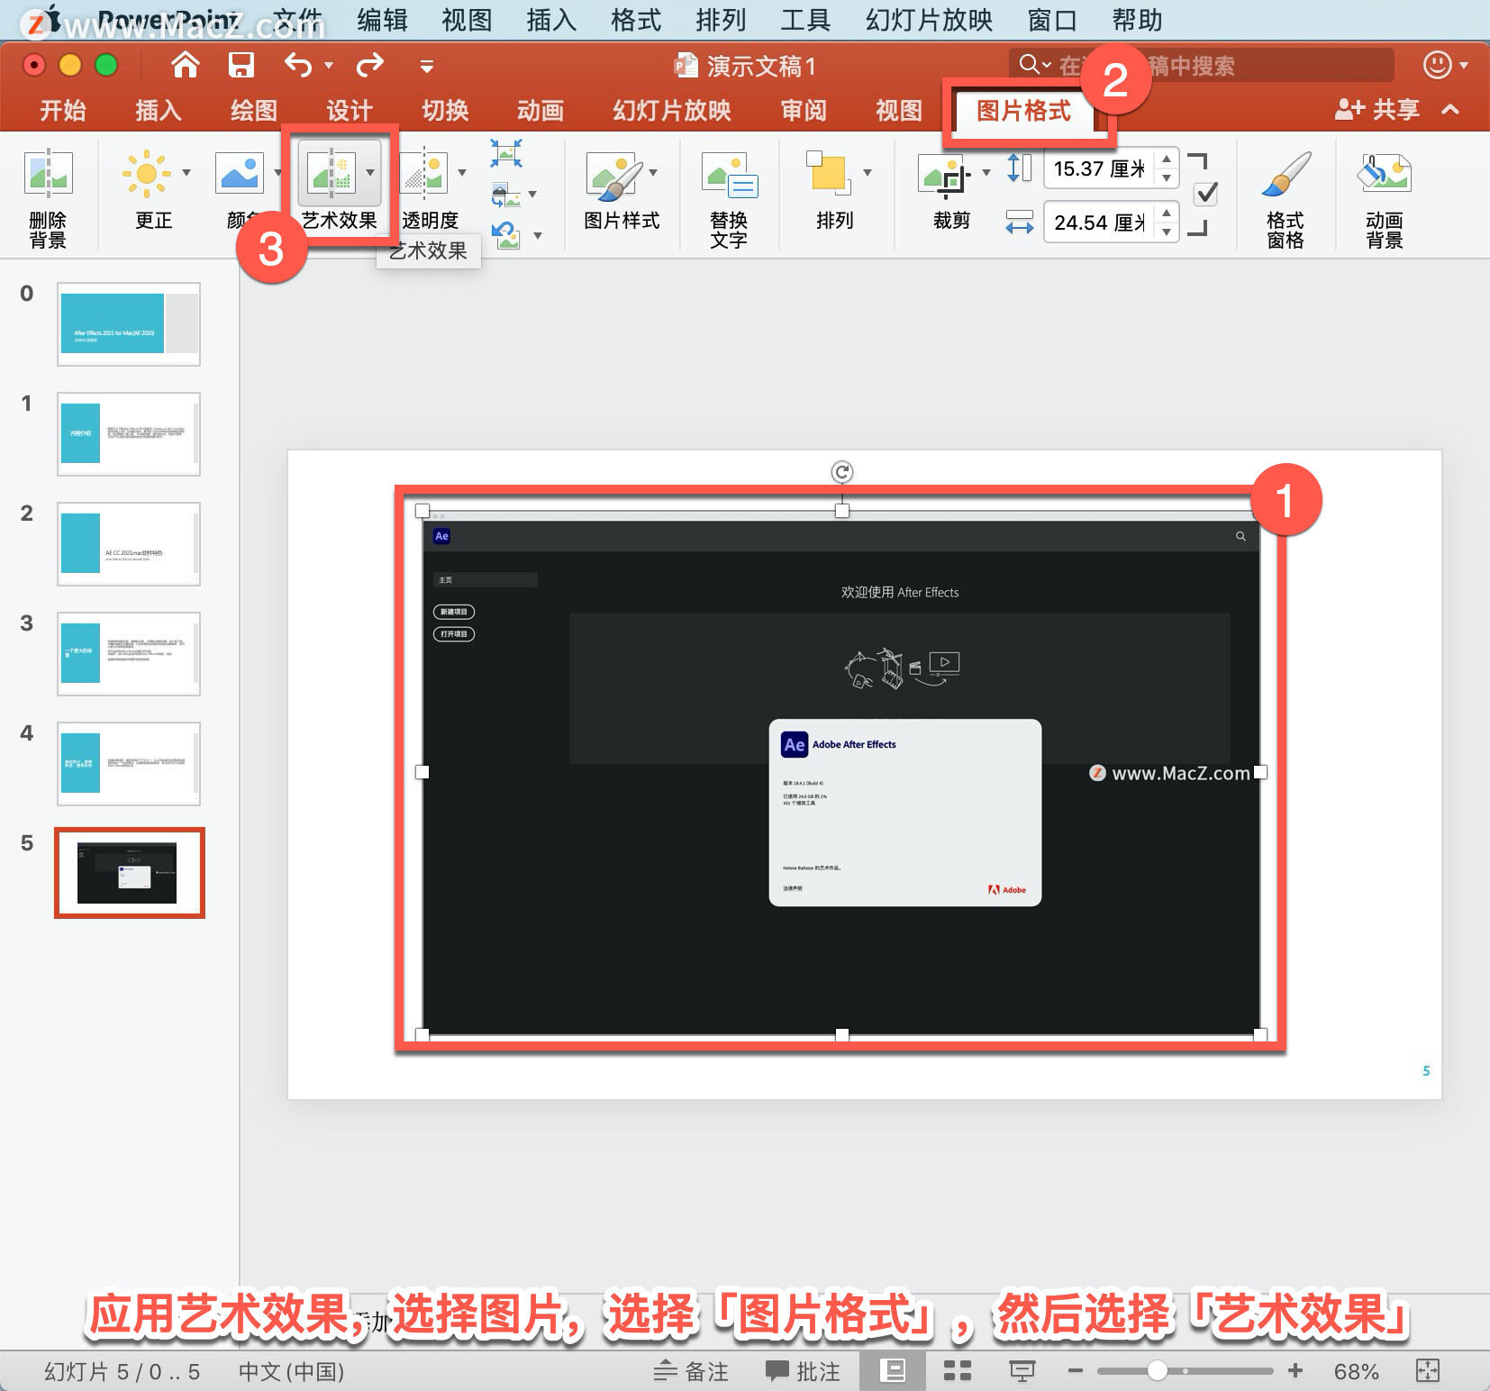Click the Remove Background (删除背景) icon
The height and width of the screenshot is (1391, 1490).
click(48, 173)
